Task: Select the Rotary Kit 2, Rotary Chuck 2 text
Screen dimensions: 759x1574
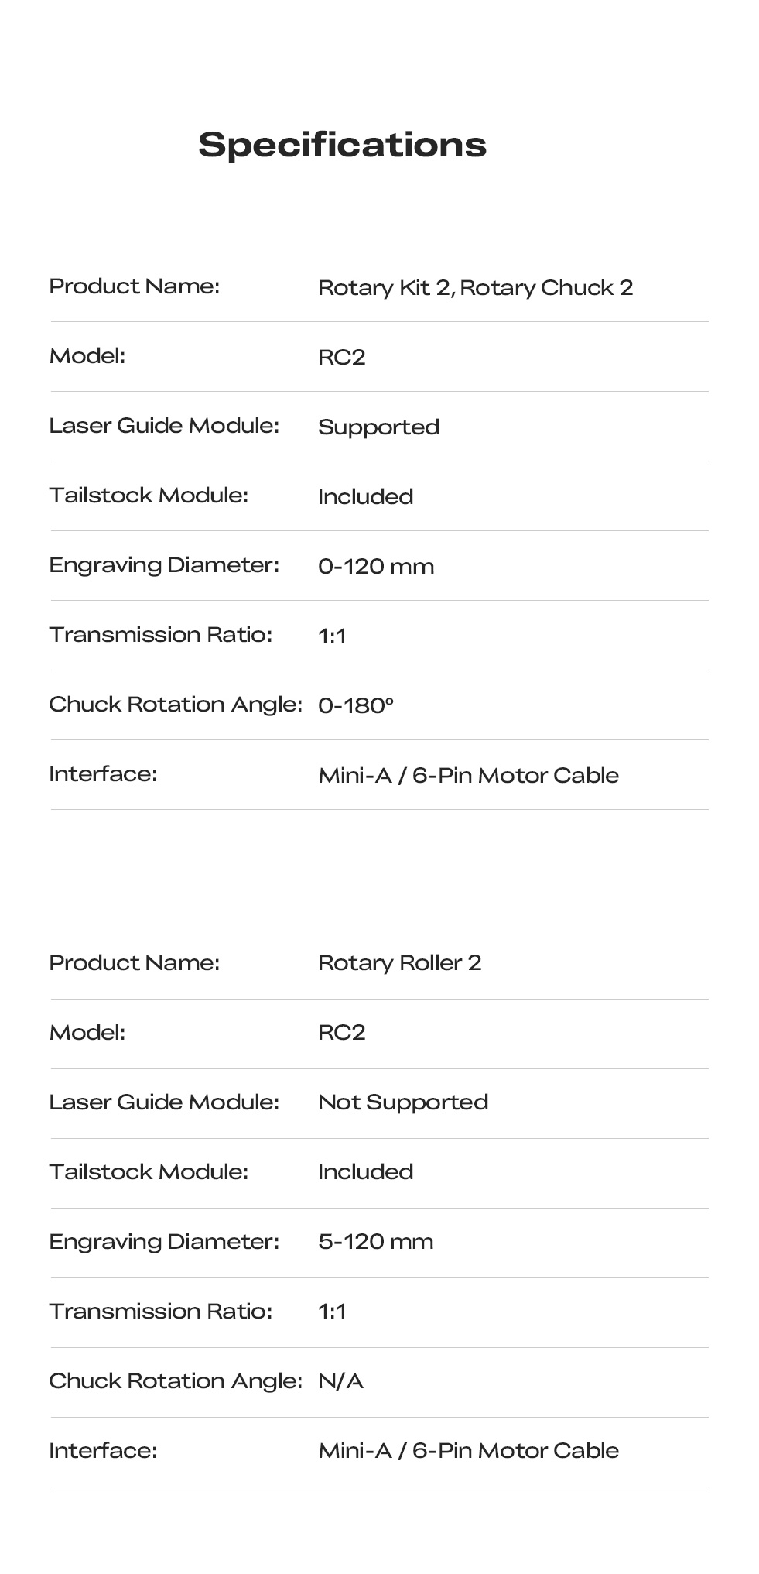Action: [475, 287]
